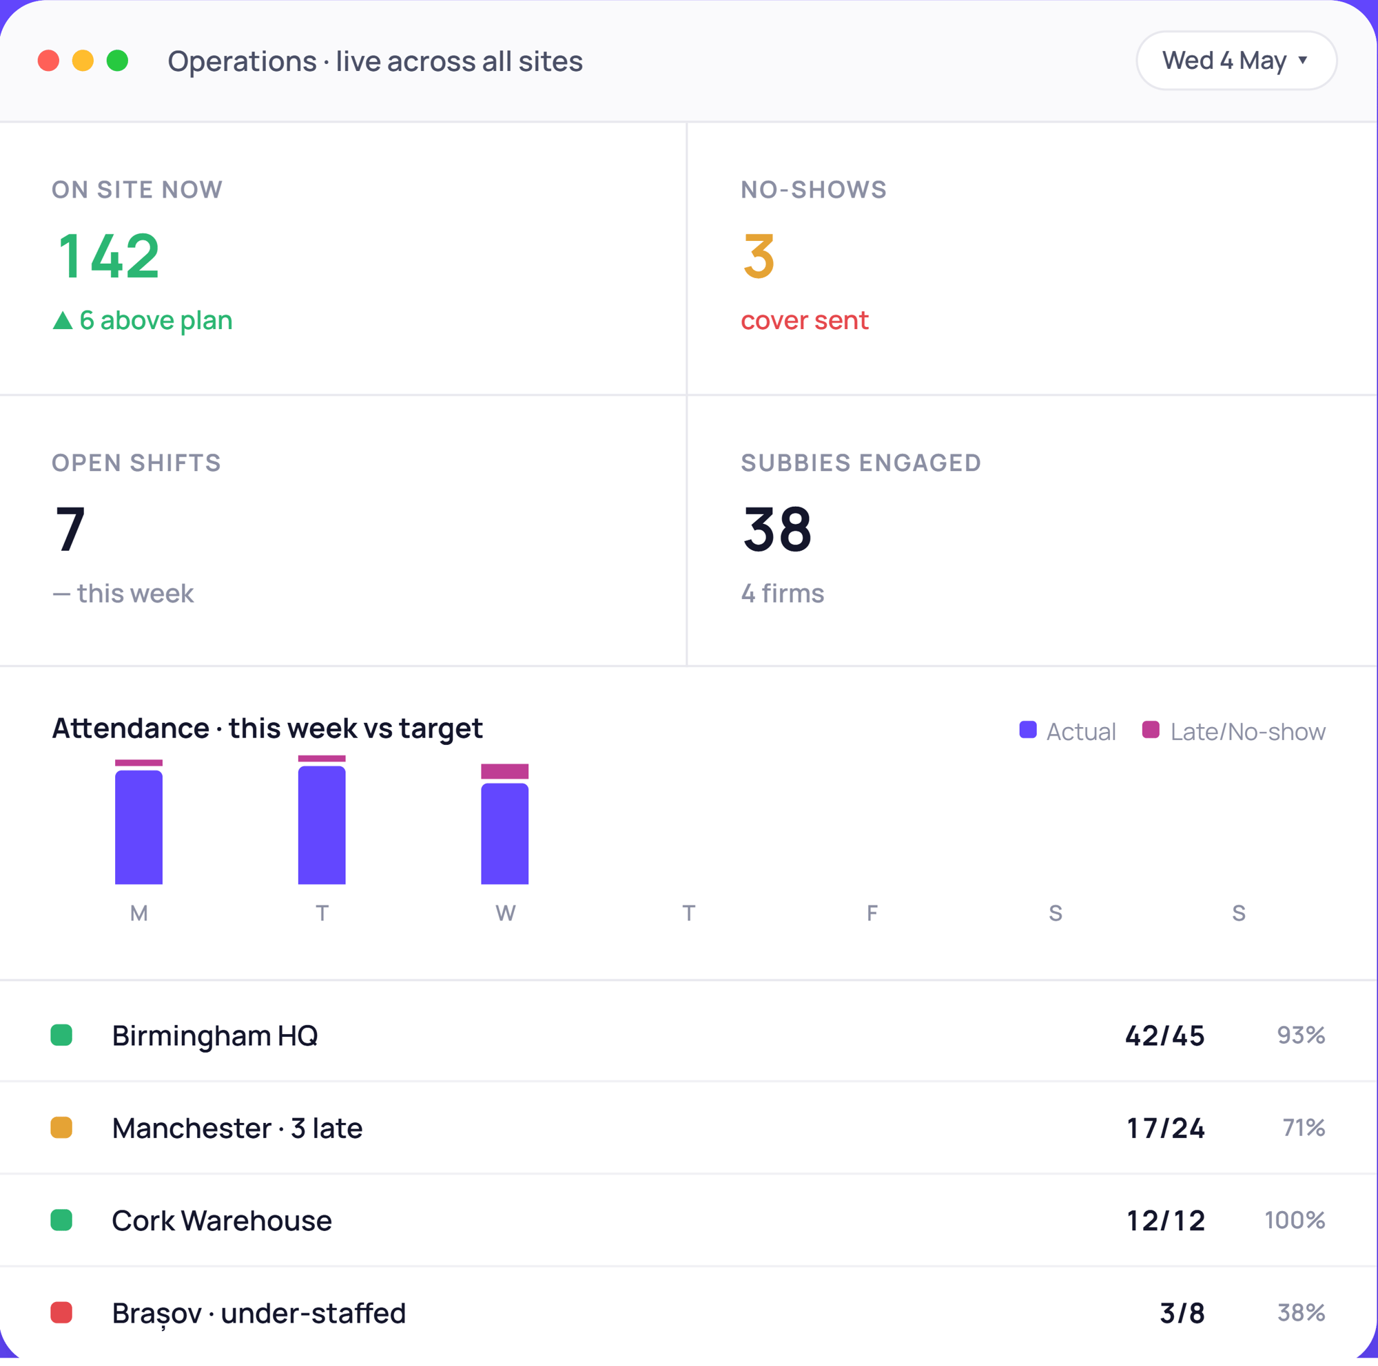Open the 'Brașov · under-staffed' row

tap(689, 1312)
